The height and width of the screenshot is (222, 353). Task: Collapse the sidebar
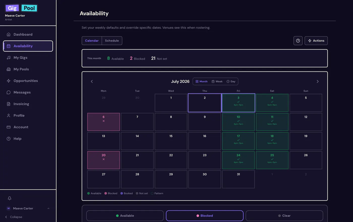[x=14, y=217]
